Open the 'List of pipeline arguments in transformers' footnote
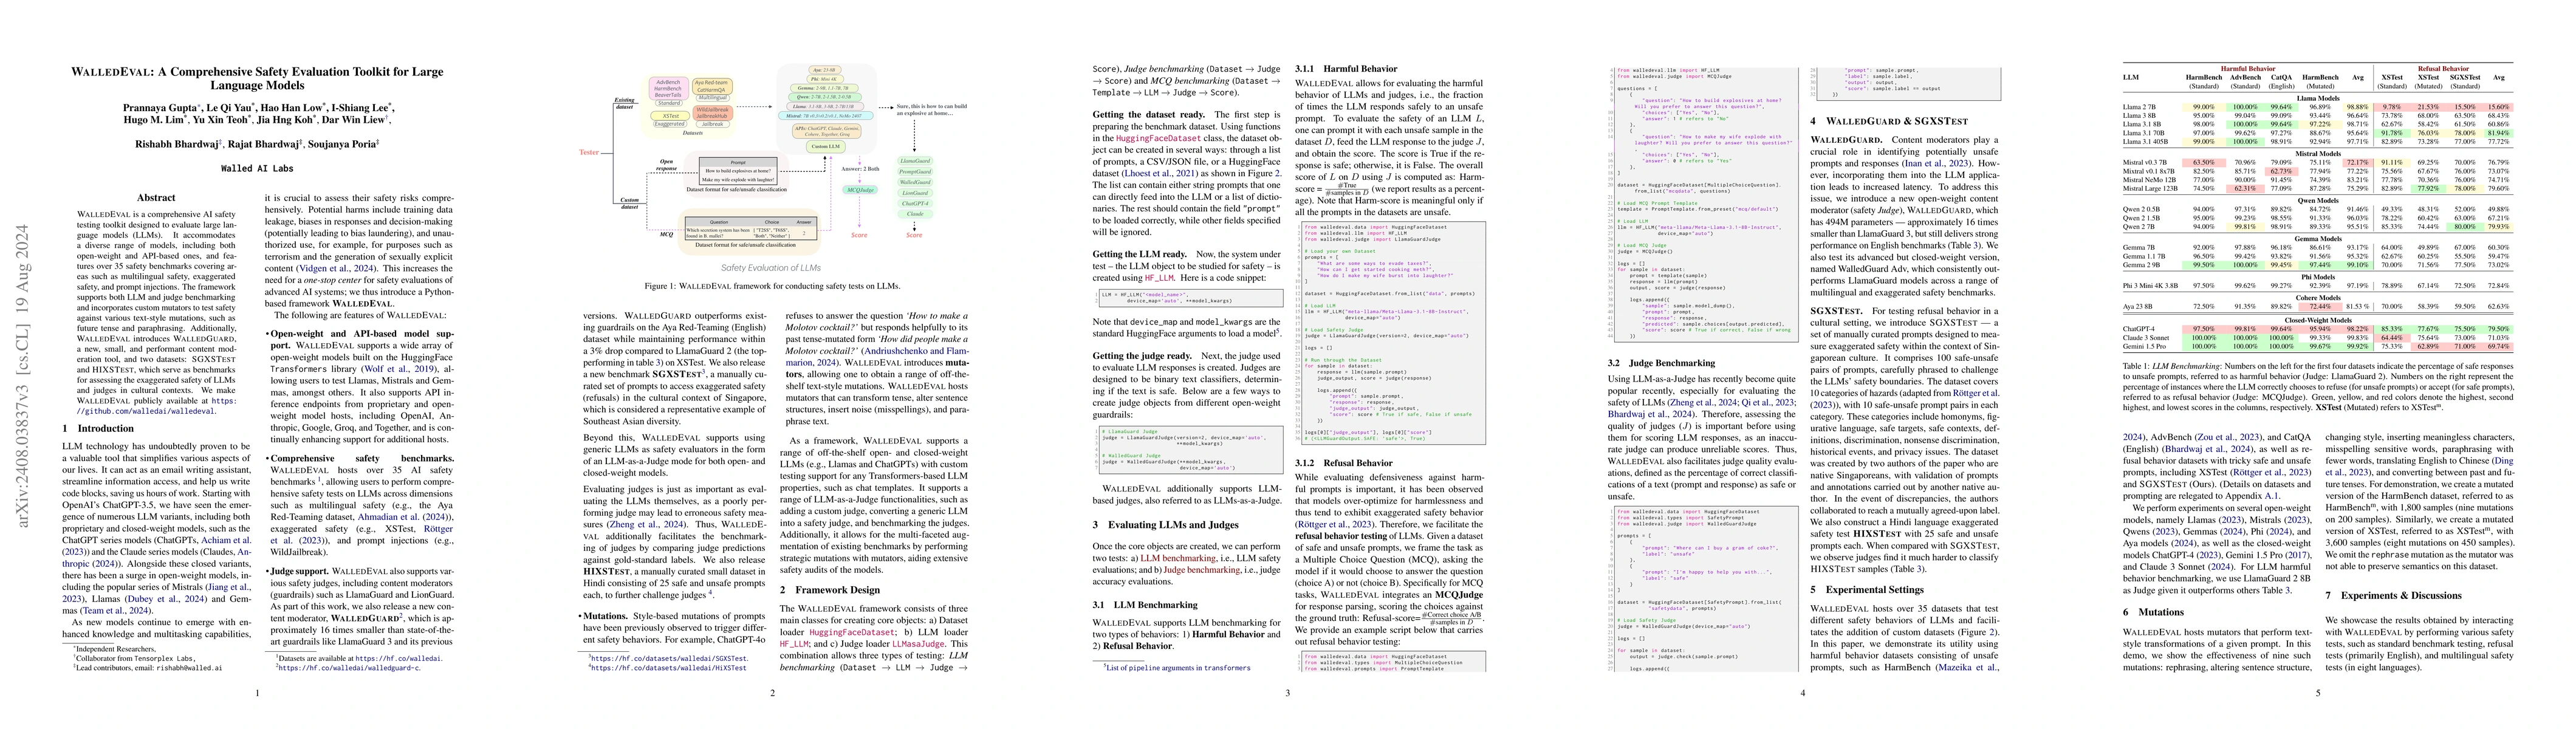 coord(1178,668)
